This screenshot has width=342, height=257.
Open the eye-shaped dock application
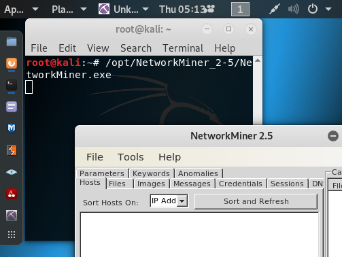point(12,172)
